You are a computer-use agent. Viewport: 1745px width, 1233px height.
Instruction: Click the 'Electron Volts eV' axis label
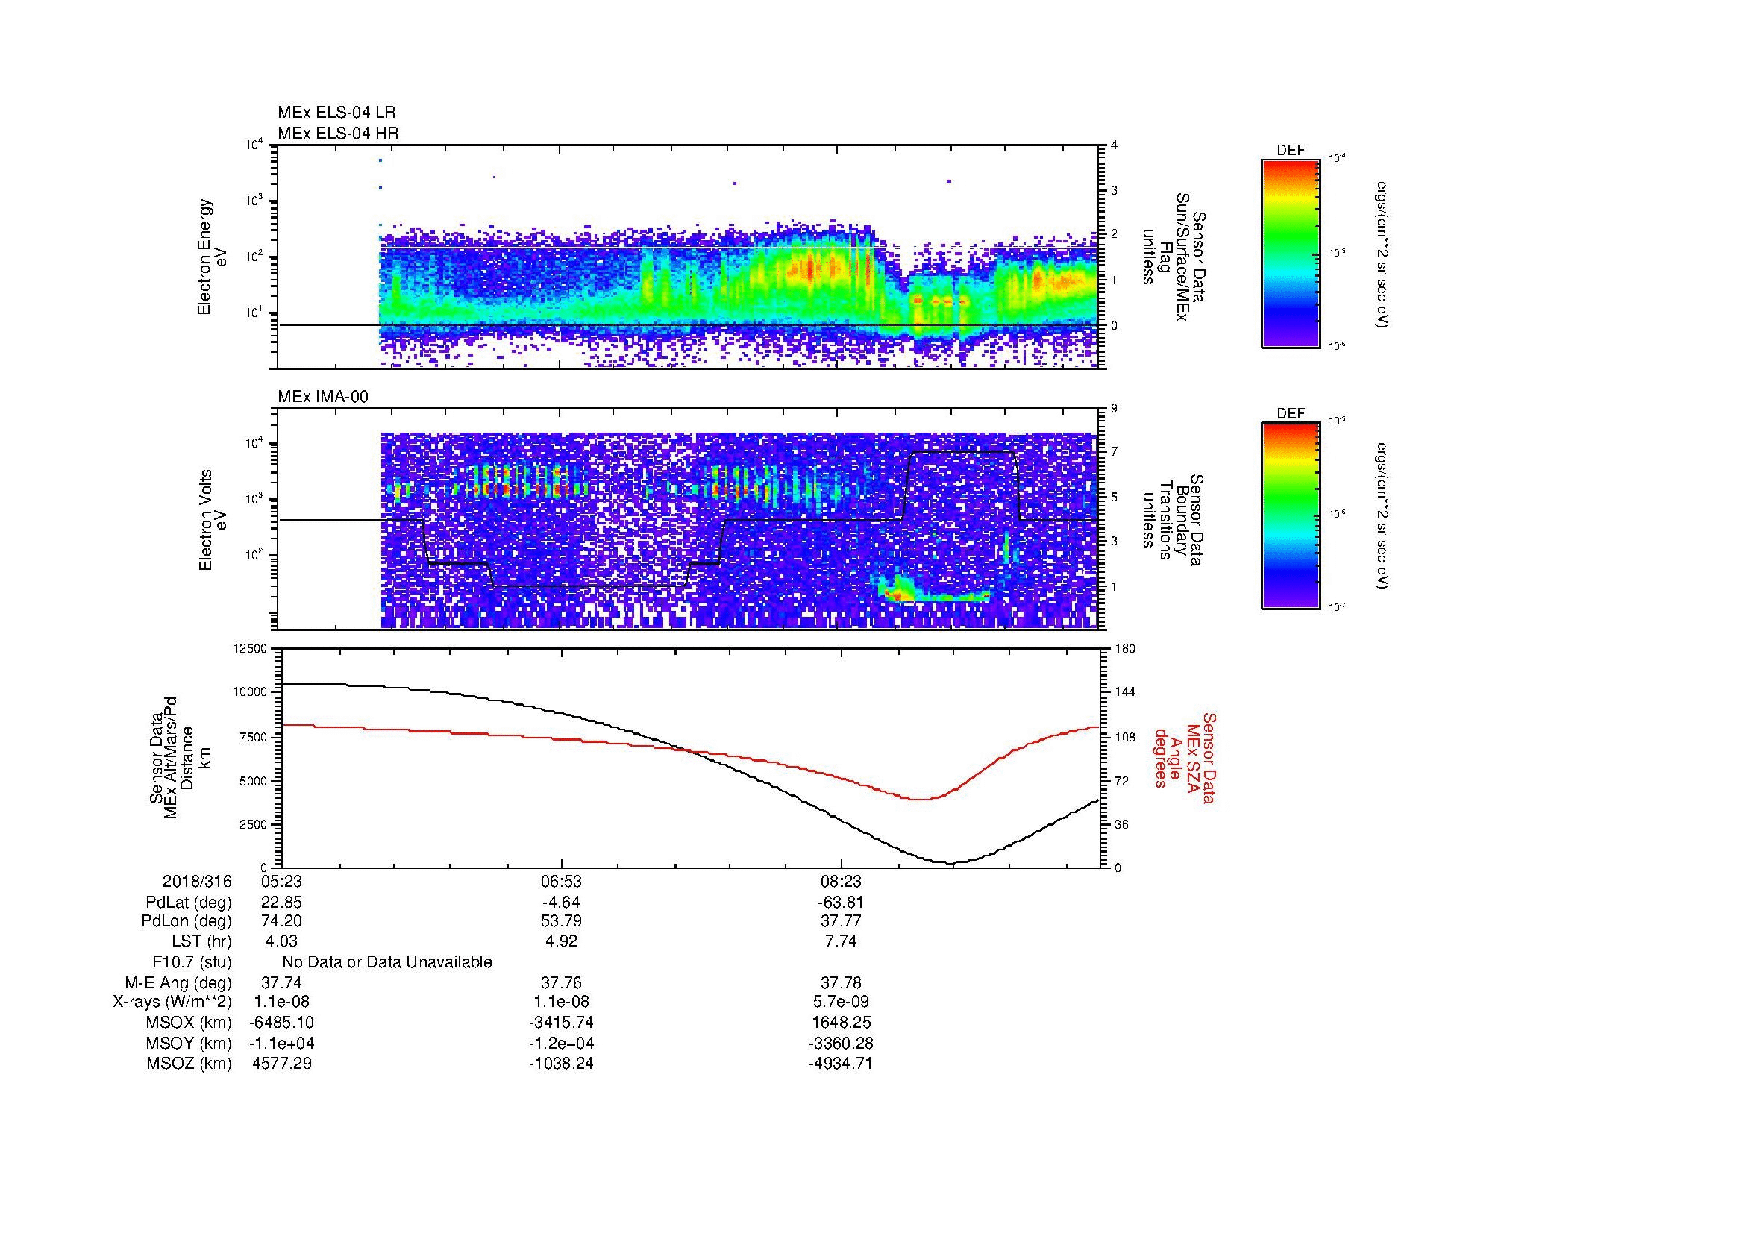pyautogui.click(x=212, y=520)
